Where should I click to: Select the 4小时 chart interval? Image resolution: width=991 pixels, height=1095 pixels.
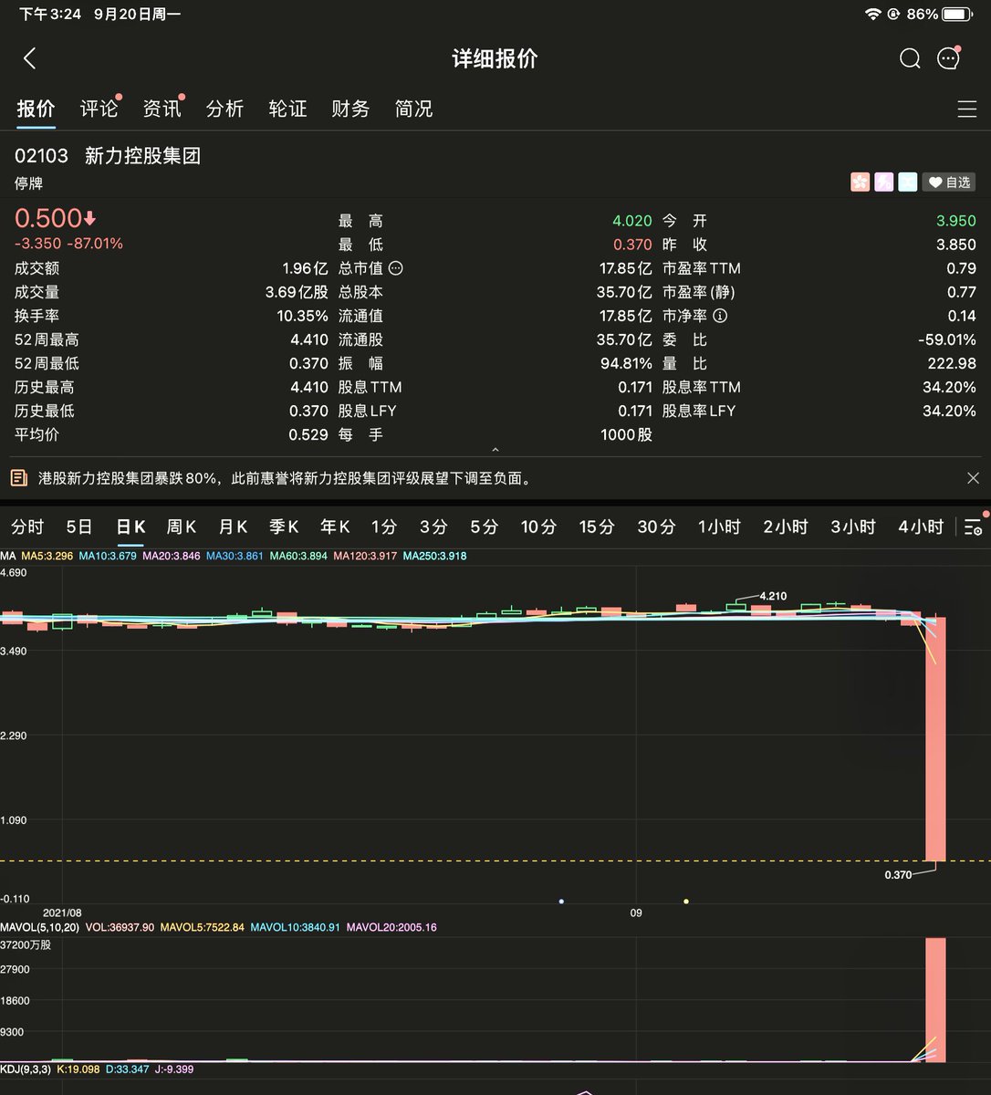[921, 527]
